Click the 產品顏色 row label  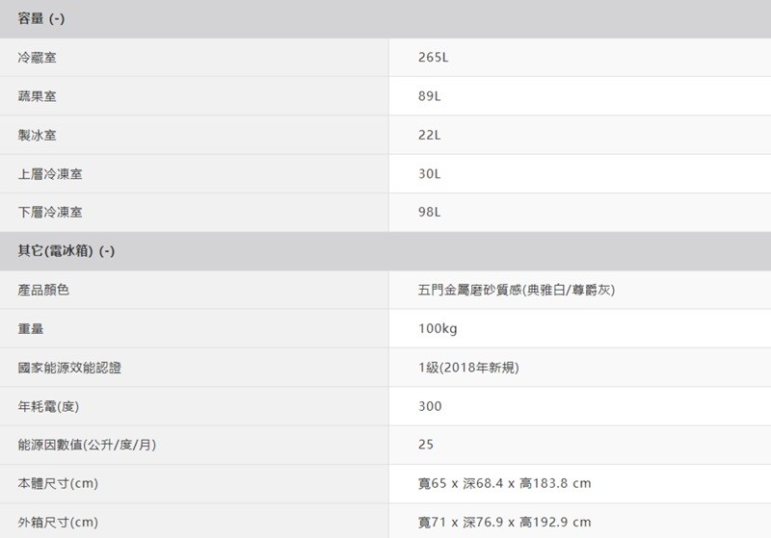[43, 290]
